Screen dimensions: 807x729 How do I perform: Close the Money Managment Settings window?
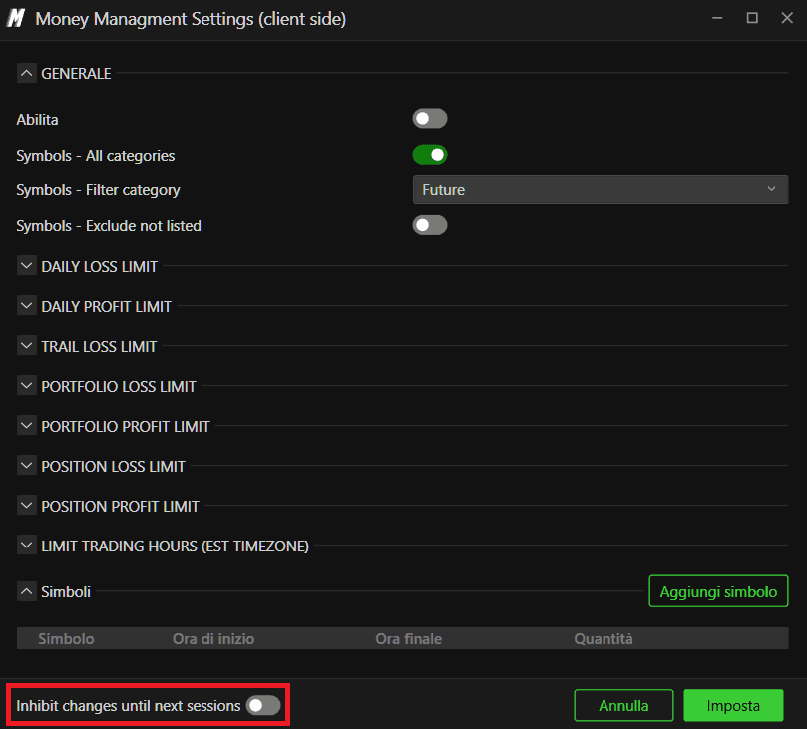click(787, 18)
